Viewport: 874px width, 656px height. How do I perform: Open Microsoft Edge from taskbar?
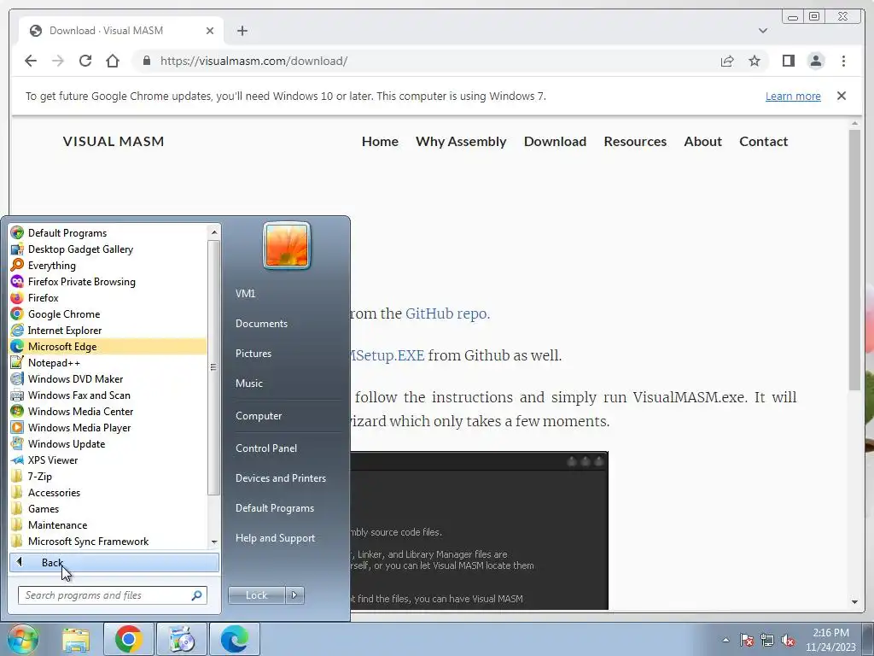coord(234,639)
